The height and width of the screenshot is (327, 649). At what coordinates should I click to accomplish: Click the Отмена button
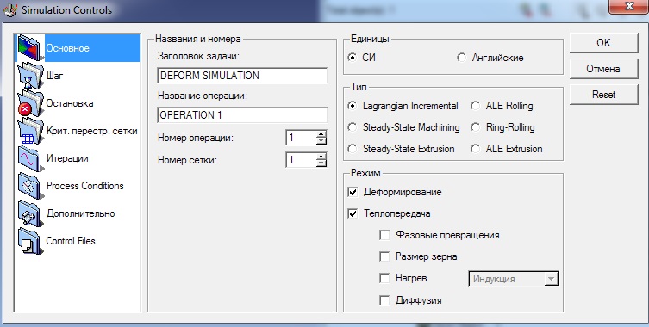[603, 69]
